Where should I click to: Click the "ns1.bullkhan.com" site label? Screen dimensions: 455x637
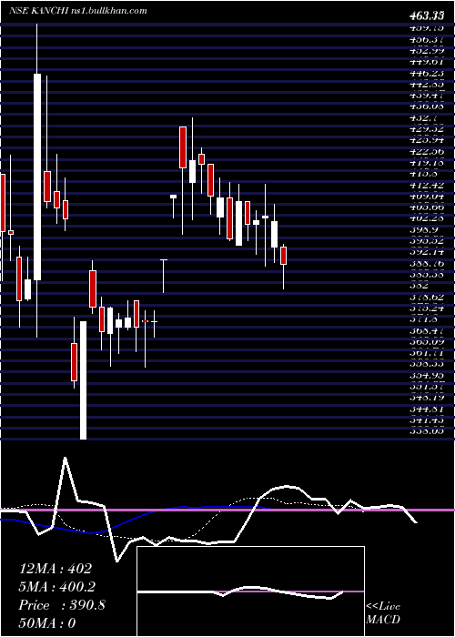click(109, 11)
